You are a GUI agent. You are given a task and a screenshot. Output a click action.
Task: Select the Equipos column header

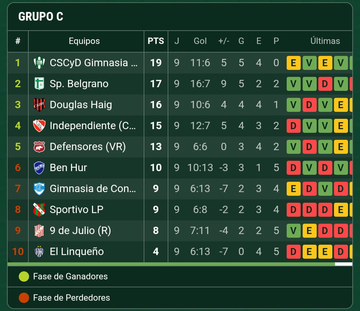point(84,41)
